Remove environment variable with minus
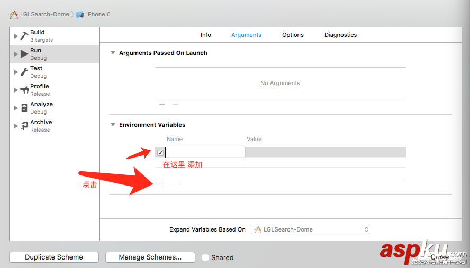This screenshot has width=470, height=268. point(175,184)
